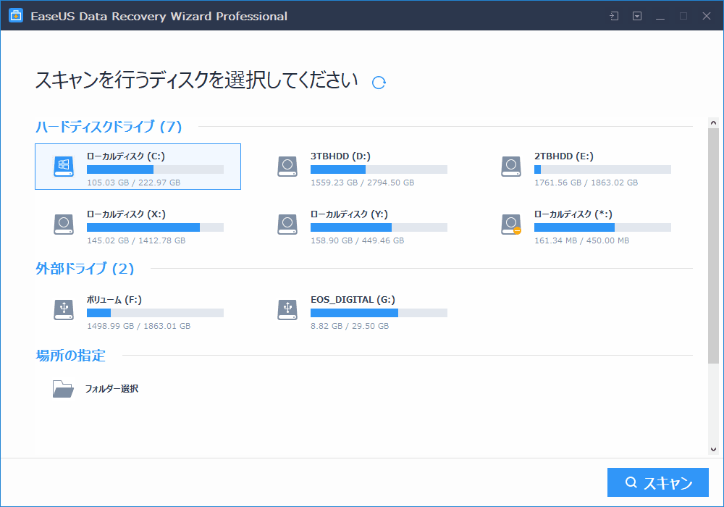Click the 3TBHDD (D:) usage bar

tap(379, 169)
